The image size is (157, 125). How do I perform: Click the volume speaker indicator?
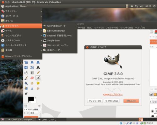click(x=142, y=6)
